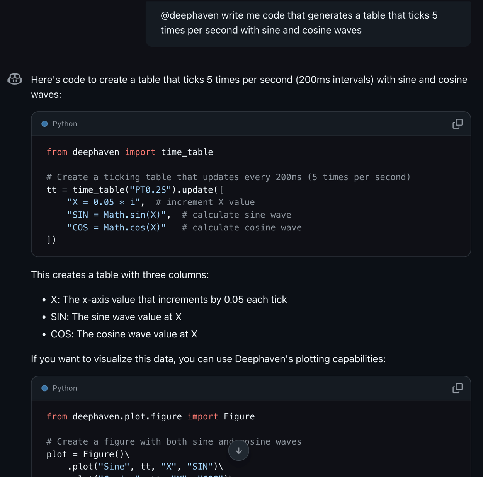Click the Figure import statement line
This screenshot has width=483, height=477.
click(151, 416)
